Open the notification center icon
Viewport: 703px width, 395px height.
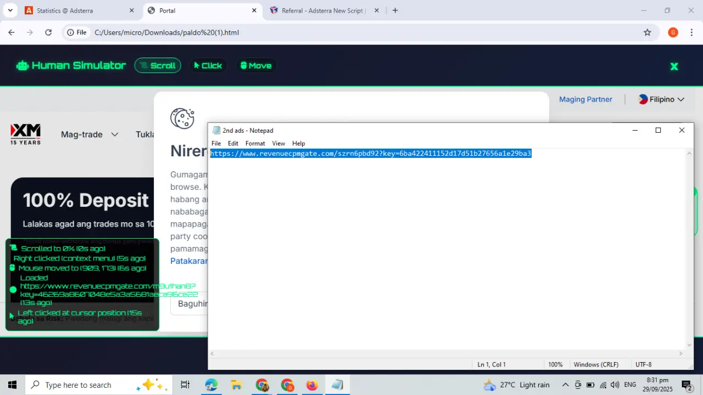[x=687, y=385]
